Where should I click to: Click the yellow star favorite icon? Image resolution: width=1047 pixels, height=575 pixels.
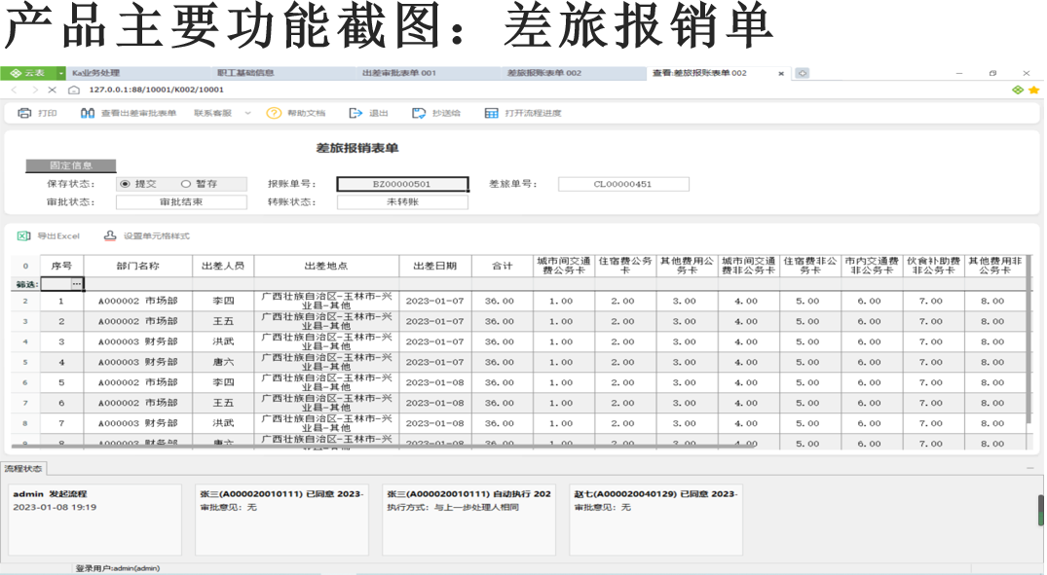coord(1033,90)
